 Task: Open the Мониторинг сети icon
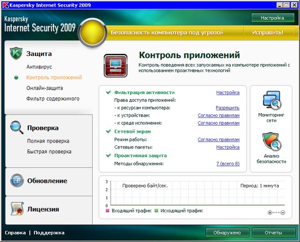[x=272, y=100]
